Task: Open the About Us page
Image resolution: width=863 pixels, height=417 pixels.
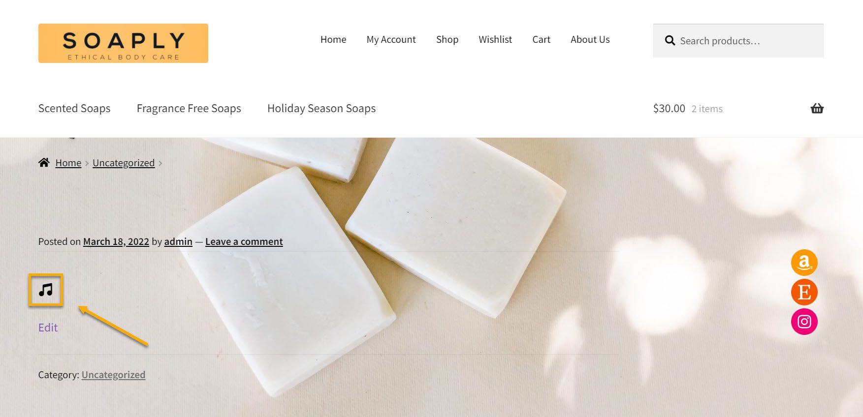Action: (590, 39)
